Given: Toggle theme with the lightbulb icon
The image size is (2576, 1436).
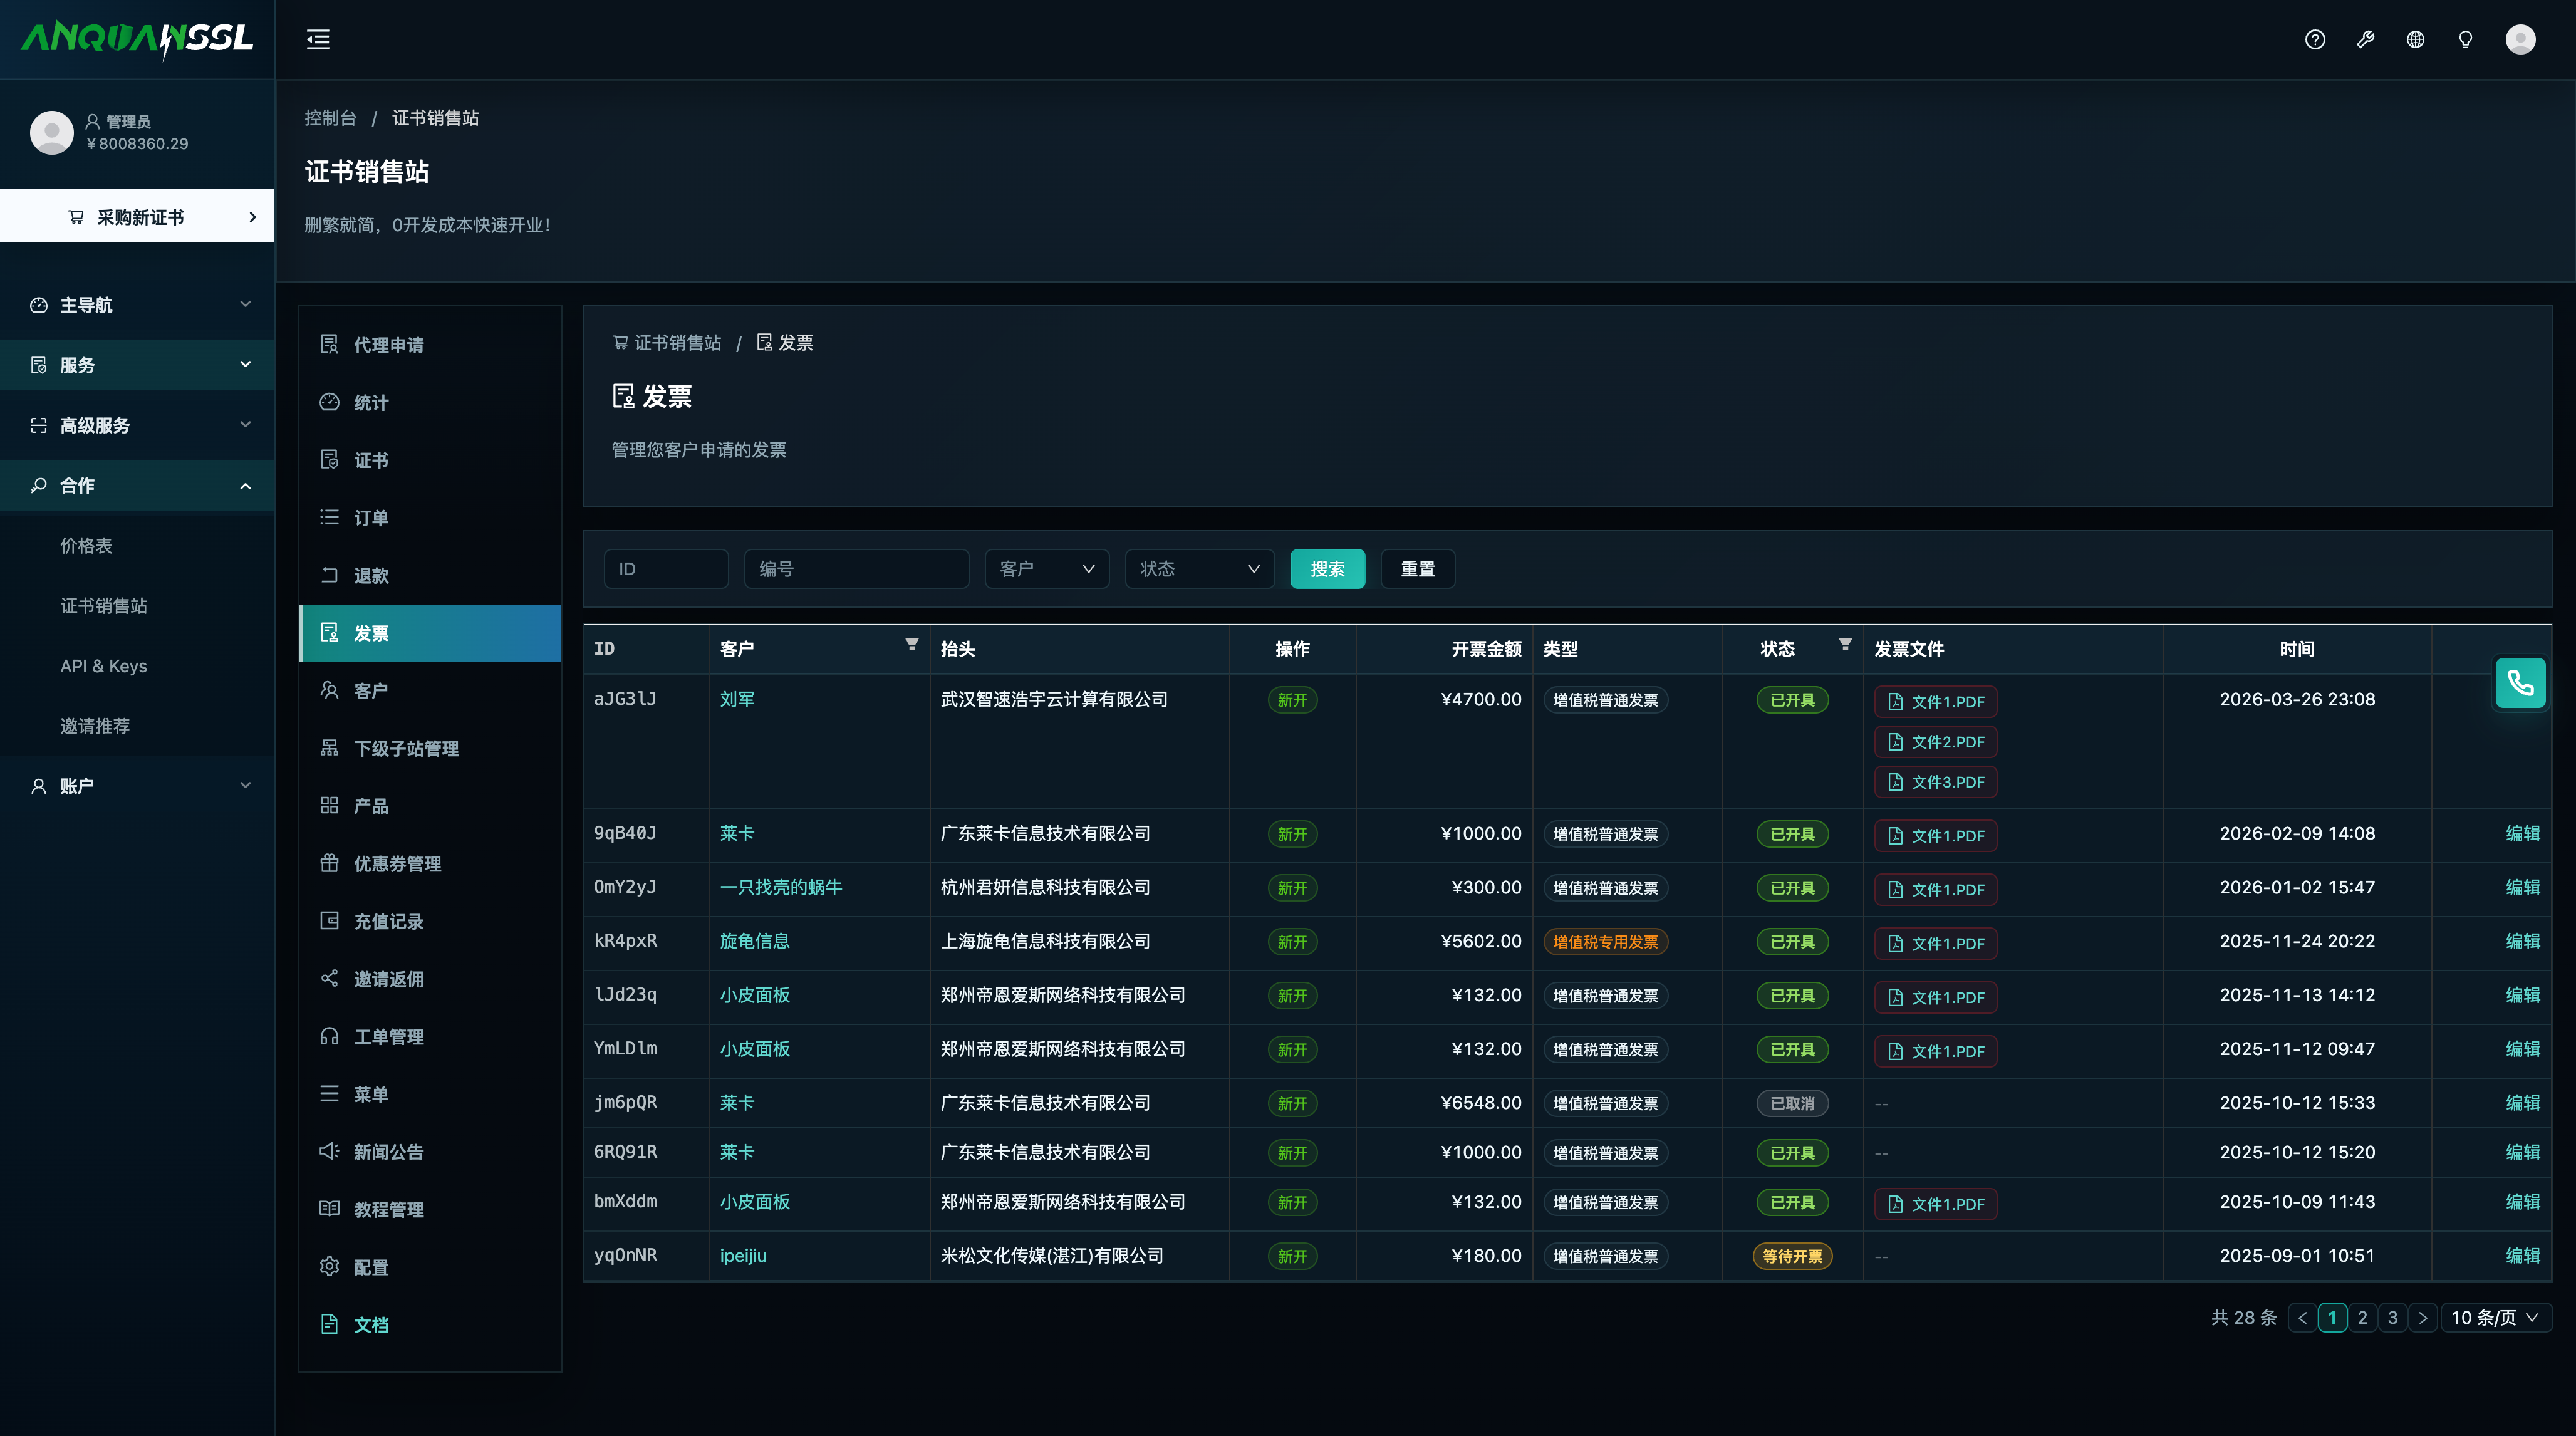Looking at the screenshot, I should 2465,40.
